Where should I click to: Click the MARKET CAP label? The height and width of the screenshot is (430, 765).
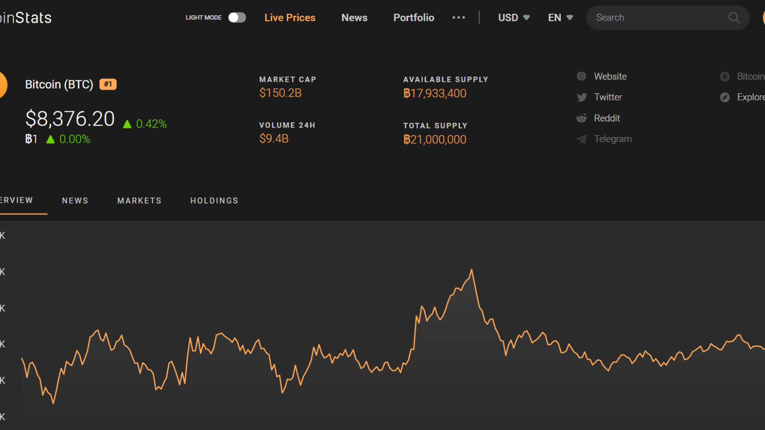[287, 79]
